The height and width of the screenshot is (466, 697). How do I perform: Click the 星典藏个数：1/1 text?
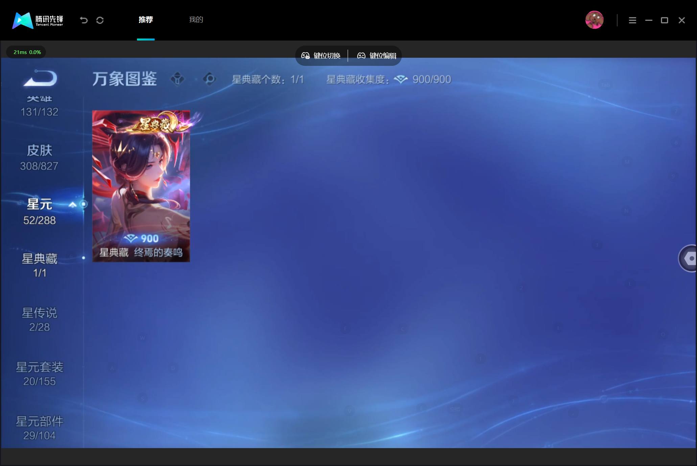click(x=268, y=80)
